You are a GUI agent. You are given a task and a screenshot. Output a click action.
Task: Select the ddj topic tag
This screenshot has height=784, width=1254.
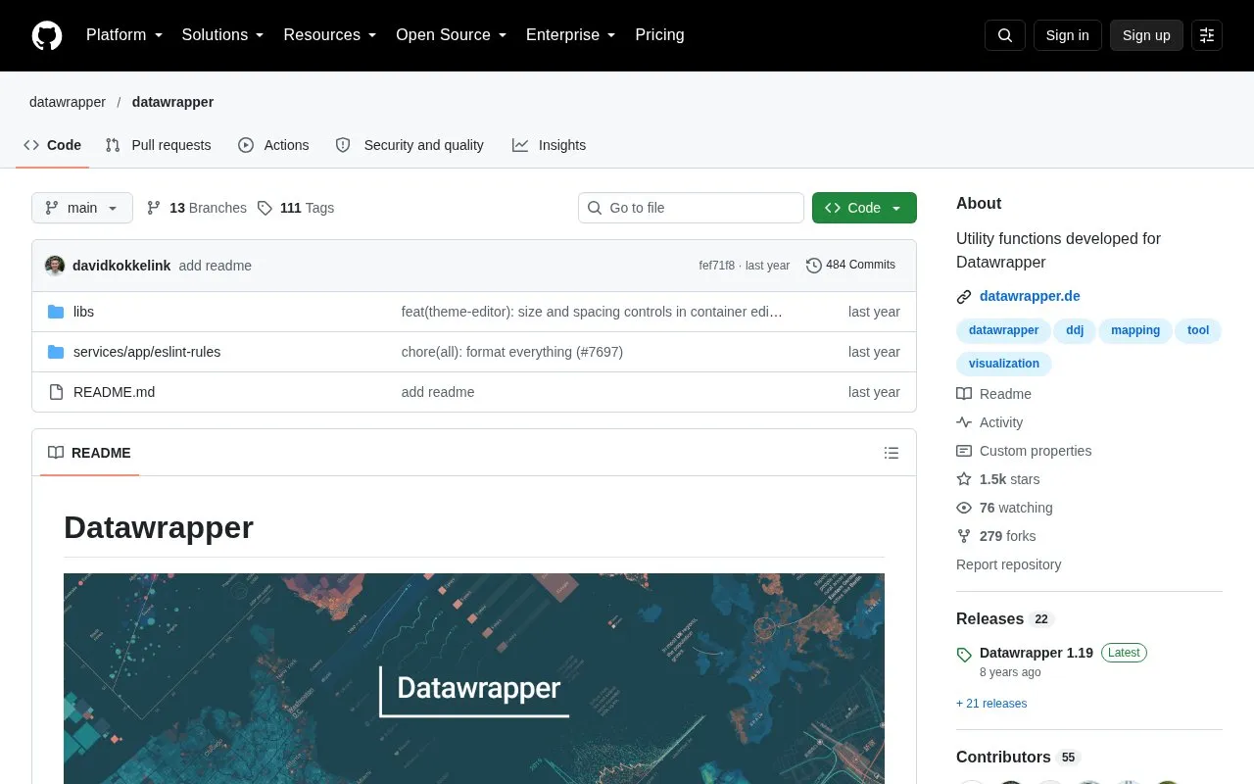tap(1075, 330)
